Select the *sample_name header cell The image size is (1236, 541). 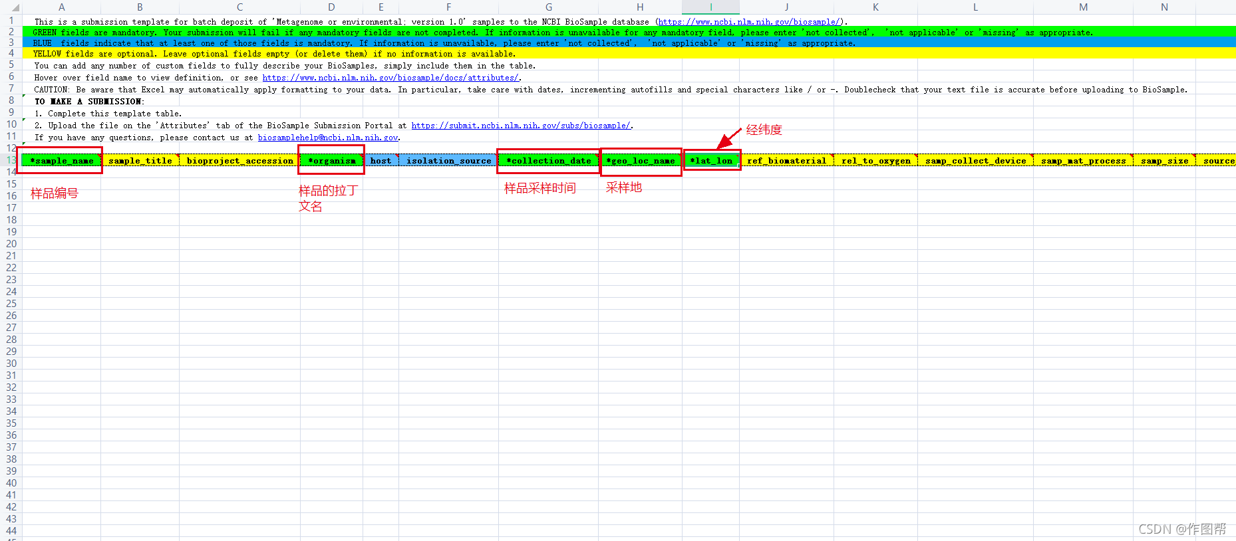click(x=61, y=160)
